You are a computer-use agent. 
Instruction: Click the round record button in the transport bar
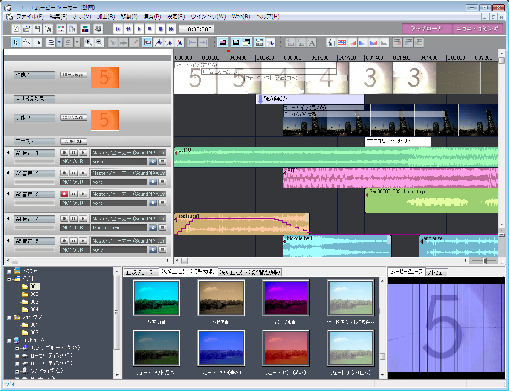point(160,29)
